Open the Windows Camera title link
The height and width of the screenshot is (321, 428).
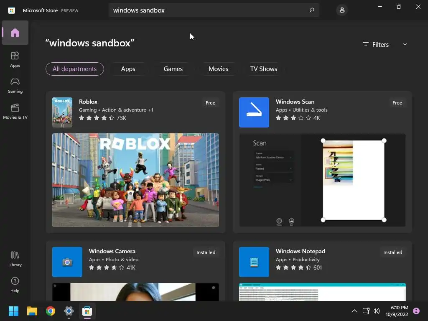click(112, 251)
